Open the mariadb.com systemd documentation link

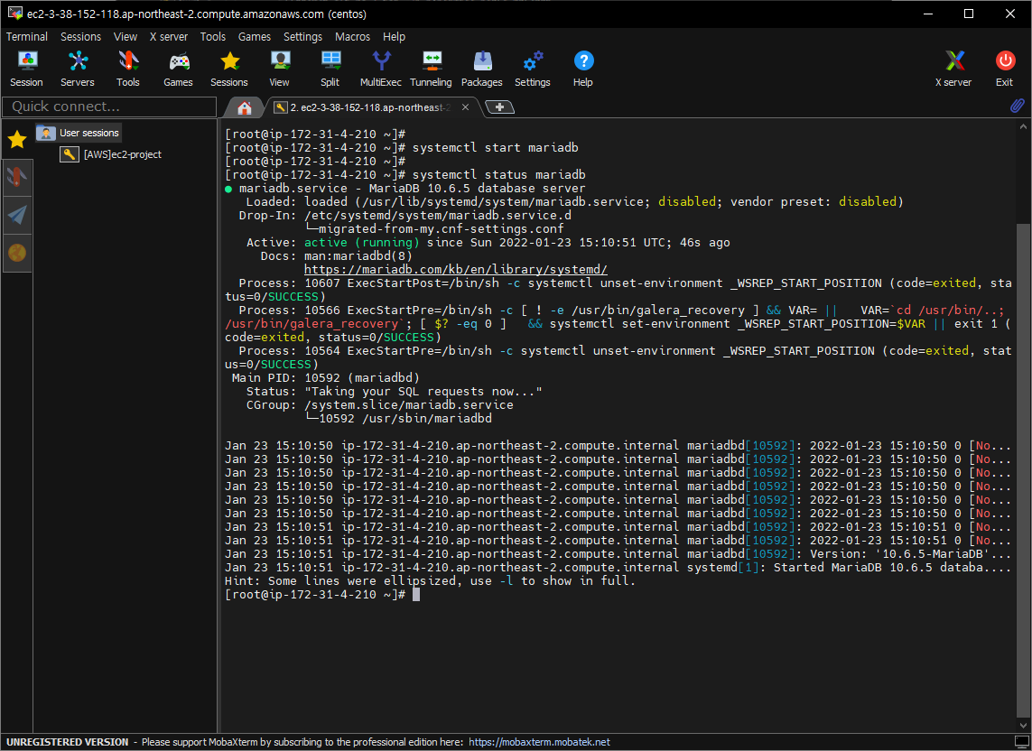pyautogui.click(x=455, y=269)
